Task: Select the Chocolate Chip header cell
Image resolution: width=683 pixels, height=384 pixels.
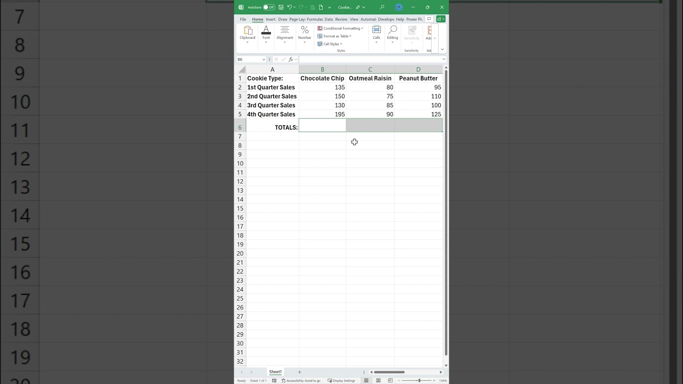Action: 322,78
